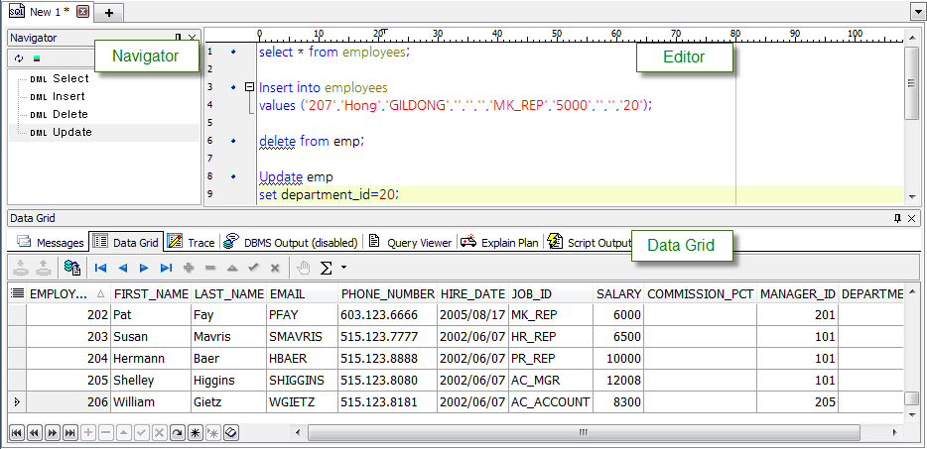This screenshot has width=927, height=449.
Task: Click the database export icon in grid toolbar
Action: coord(72,268)
